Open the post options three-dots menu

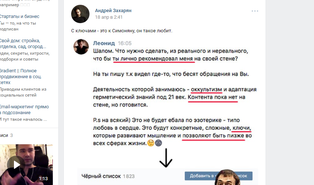pos(255,11)
